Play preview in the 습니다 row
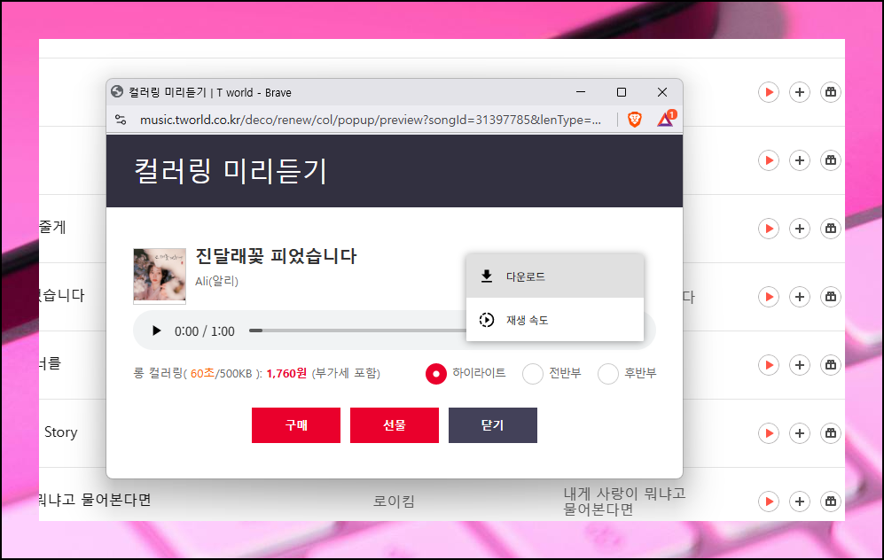The image size is (884, 560). (769, 297)
